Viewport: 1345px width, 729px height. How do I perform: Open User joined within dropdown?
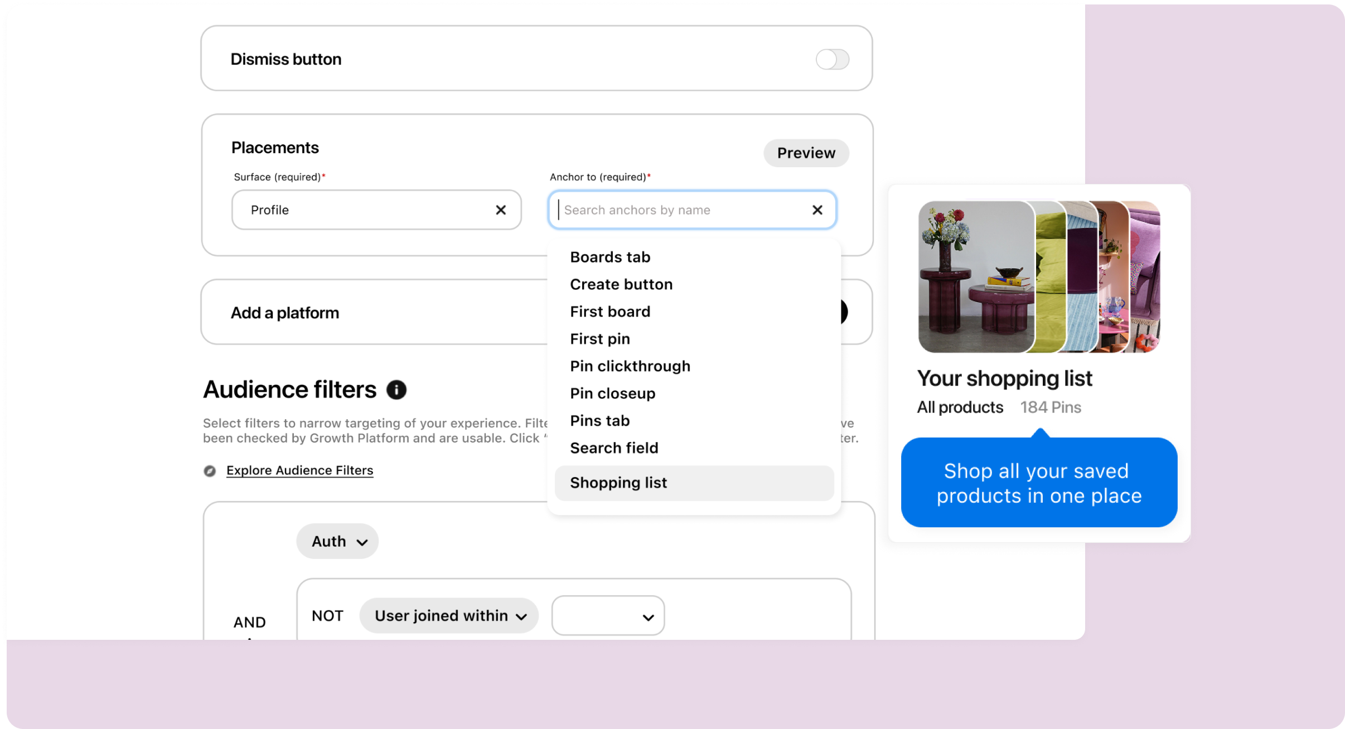pos(449,616)
